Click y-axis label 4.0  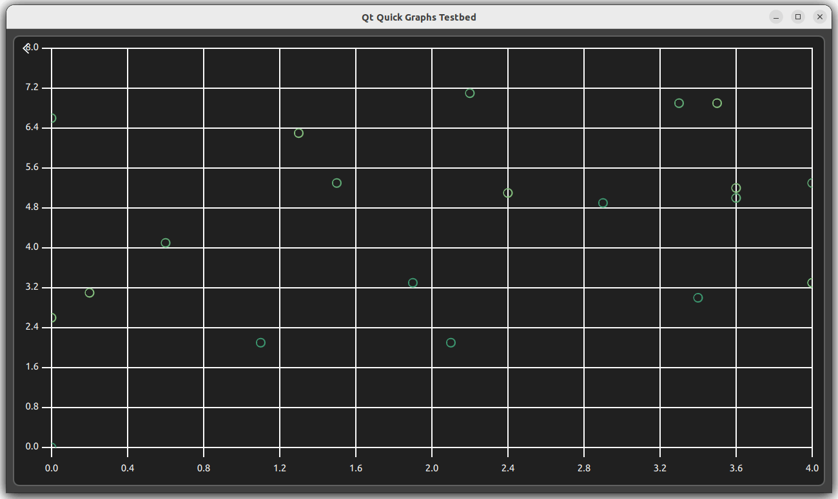[x=32, y=247]
